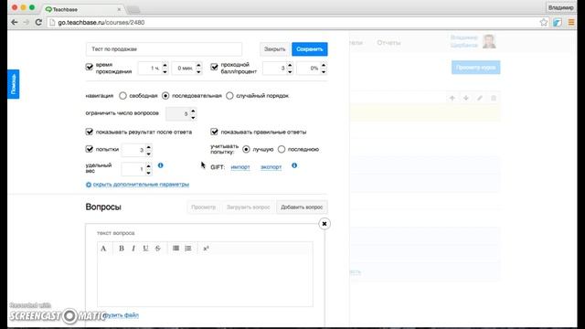Open font style button A in editor

tap(103, 249)
